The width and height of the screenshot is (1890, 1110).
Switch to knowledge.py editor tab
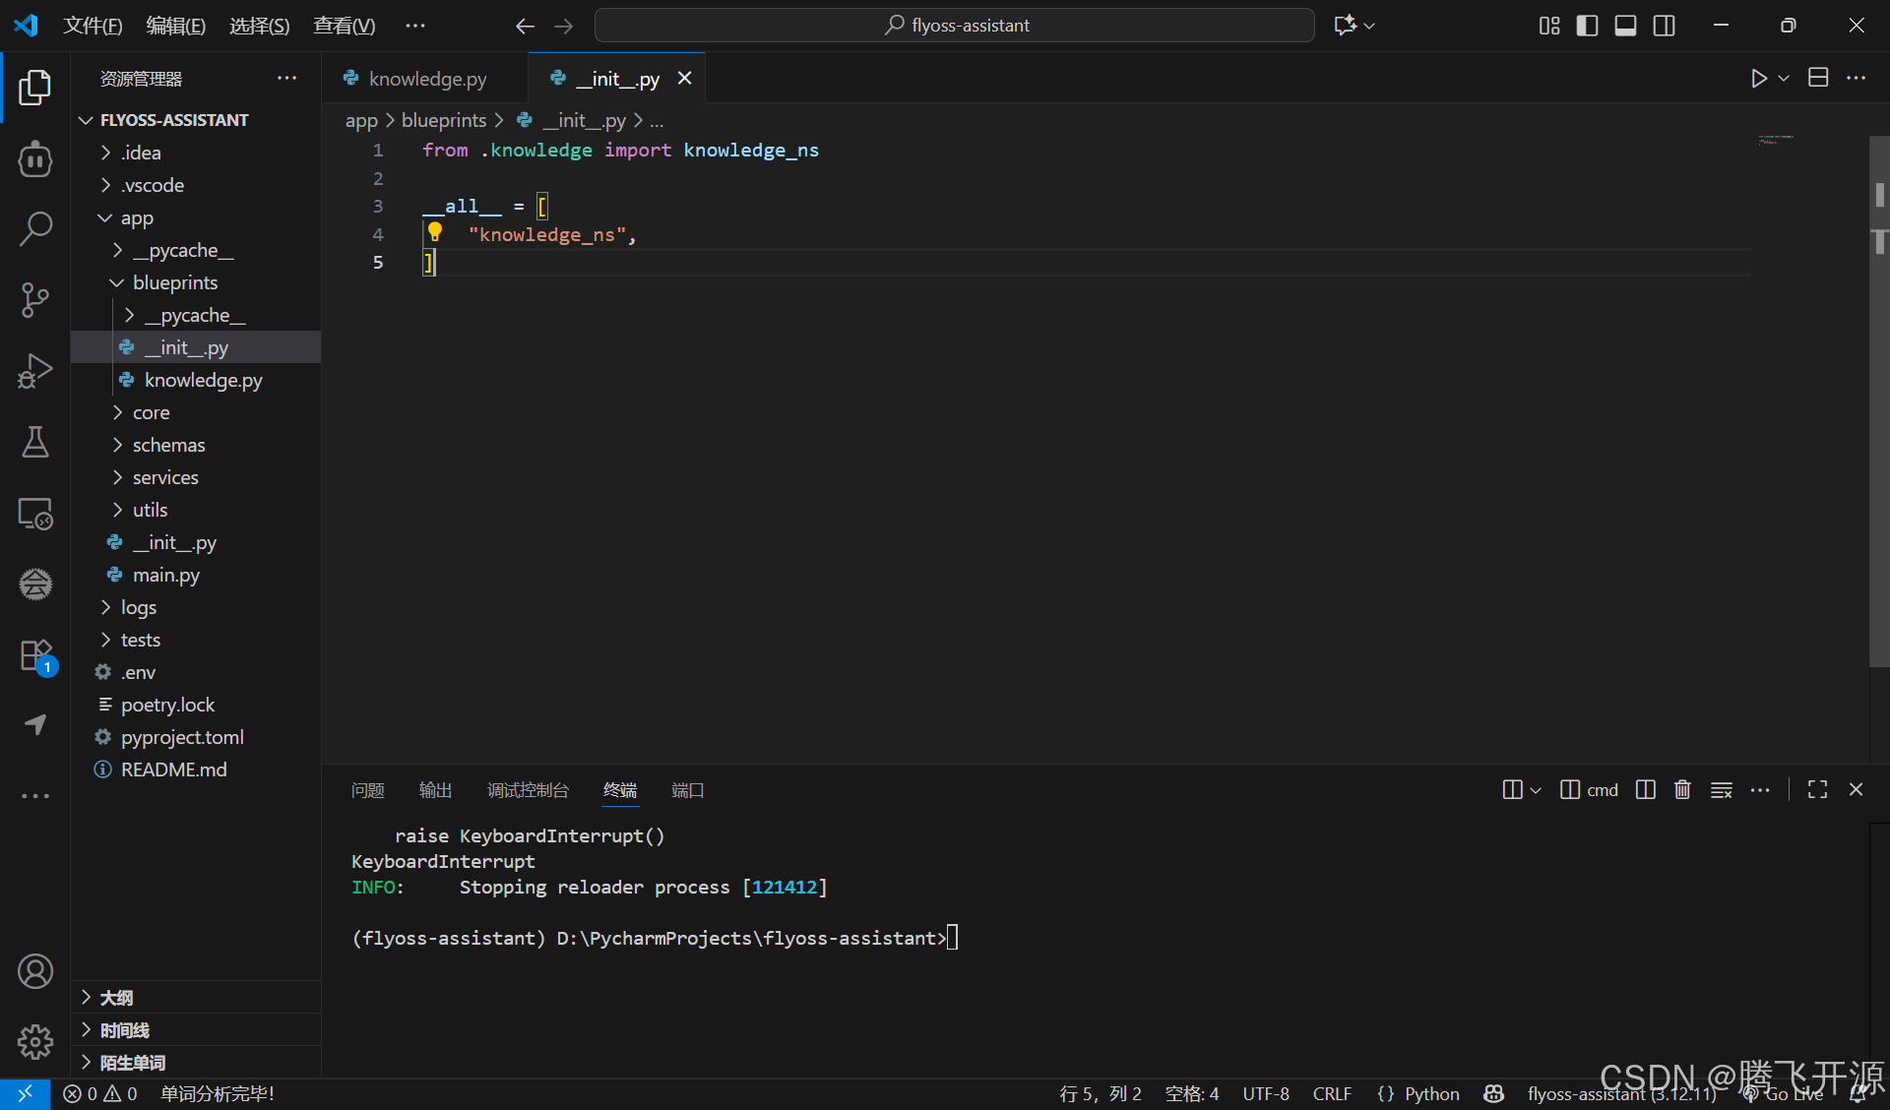click(x=427, y=79)
